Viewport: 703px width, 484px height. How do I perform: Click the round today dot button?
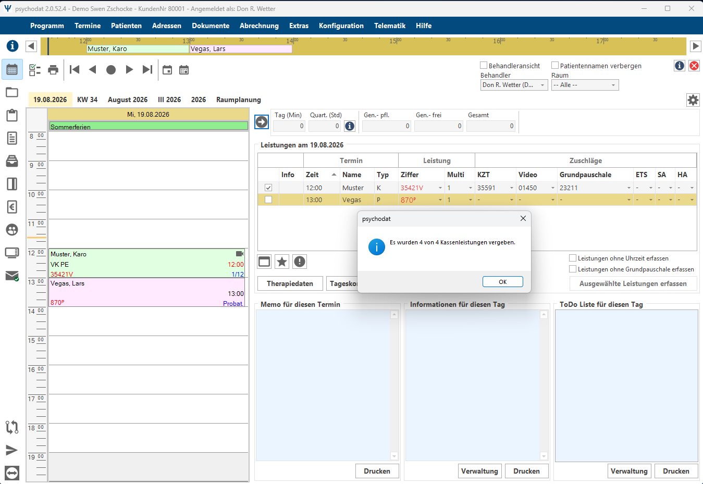tap(111, 70)
